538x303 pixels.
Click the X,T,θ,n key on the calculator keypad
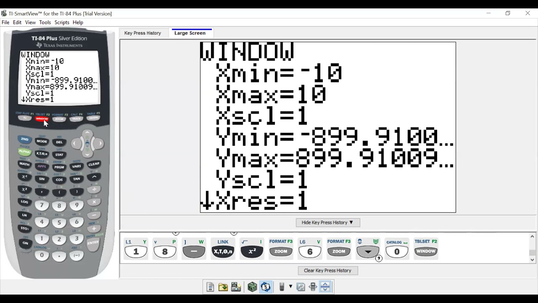pyautogui.click(x=42, y=154)
